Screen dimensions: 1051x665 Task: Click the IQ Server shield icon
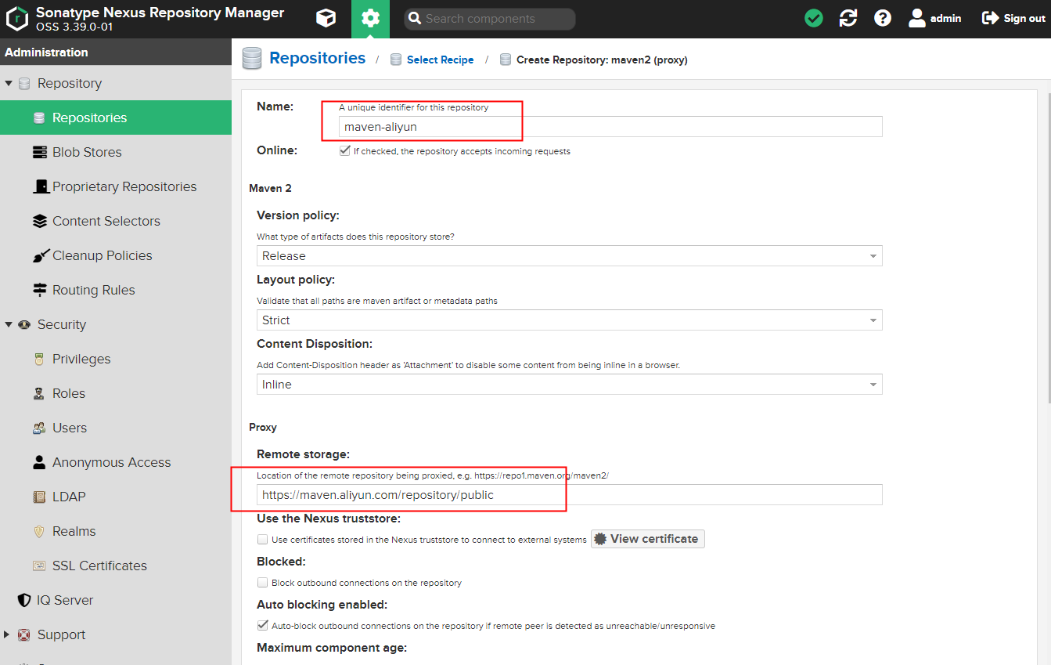point(24,600)
